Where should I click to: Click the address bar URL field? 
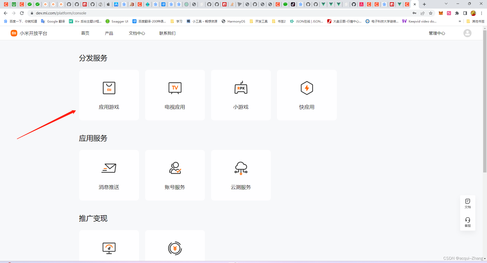coord(218,13)
